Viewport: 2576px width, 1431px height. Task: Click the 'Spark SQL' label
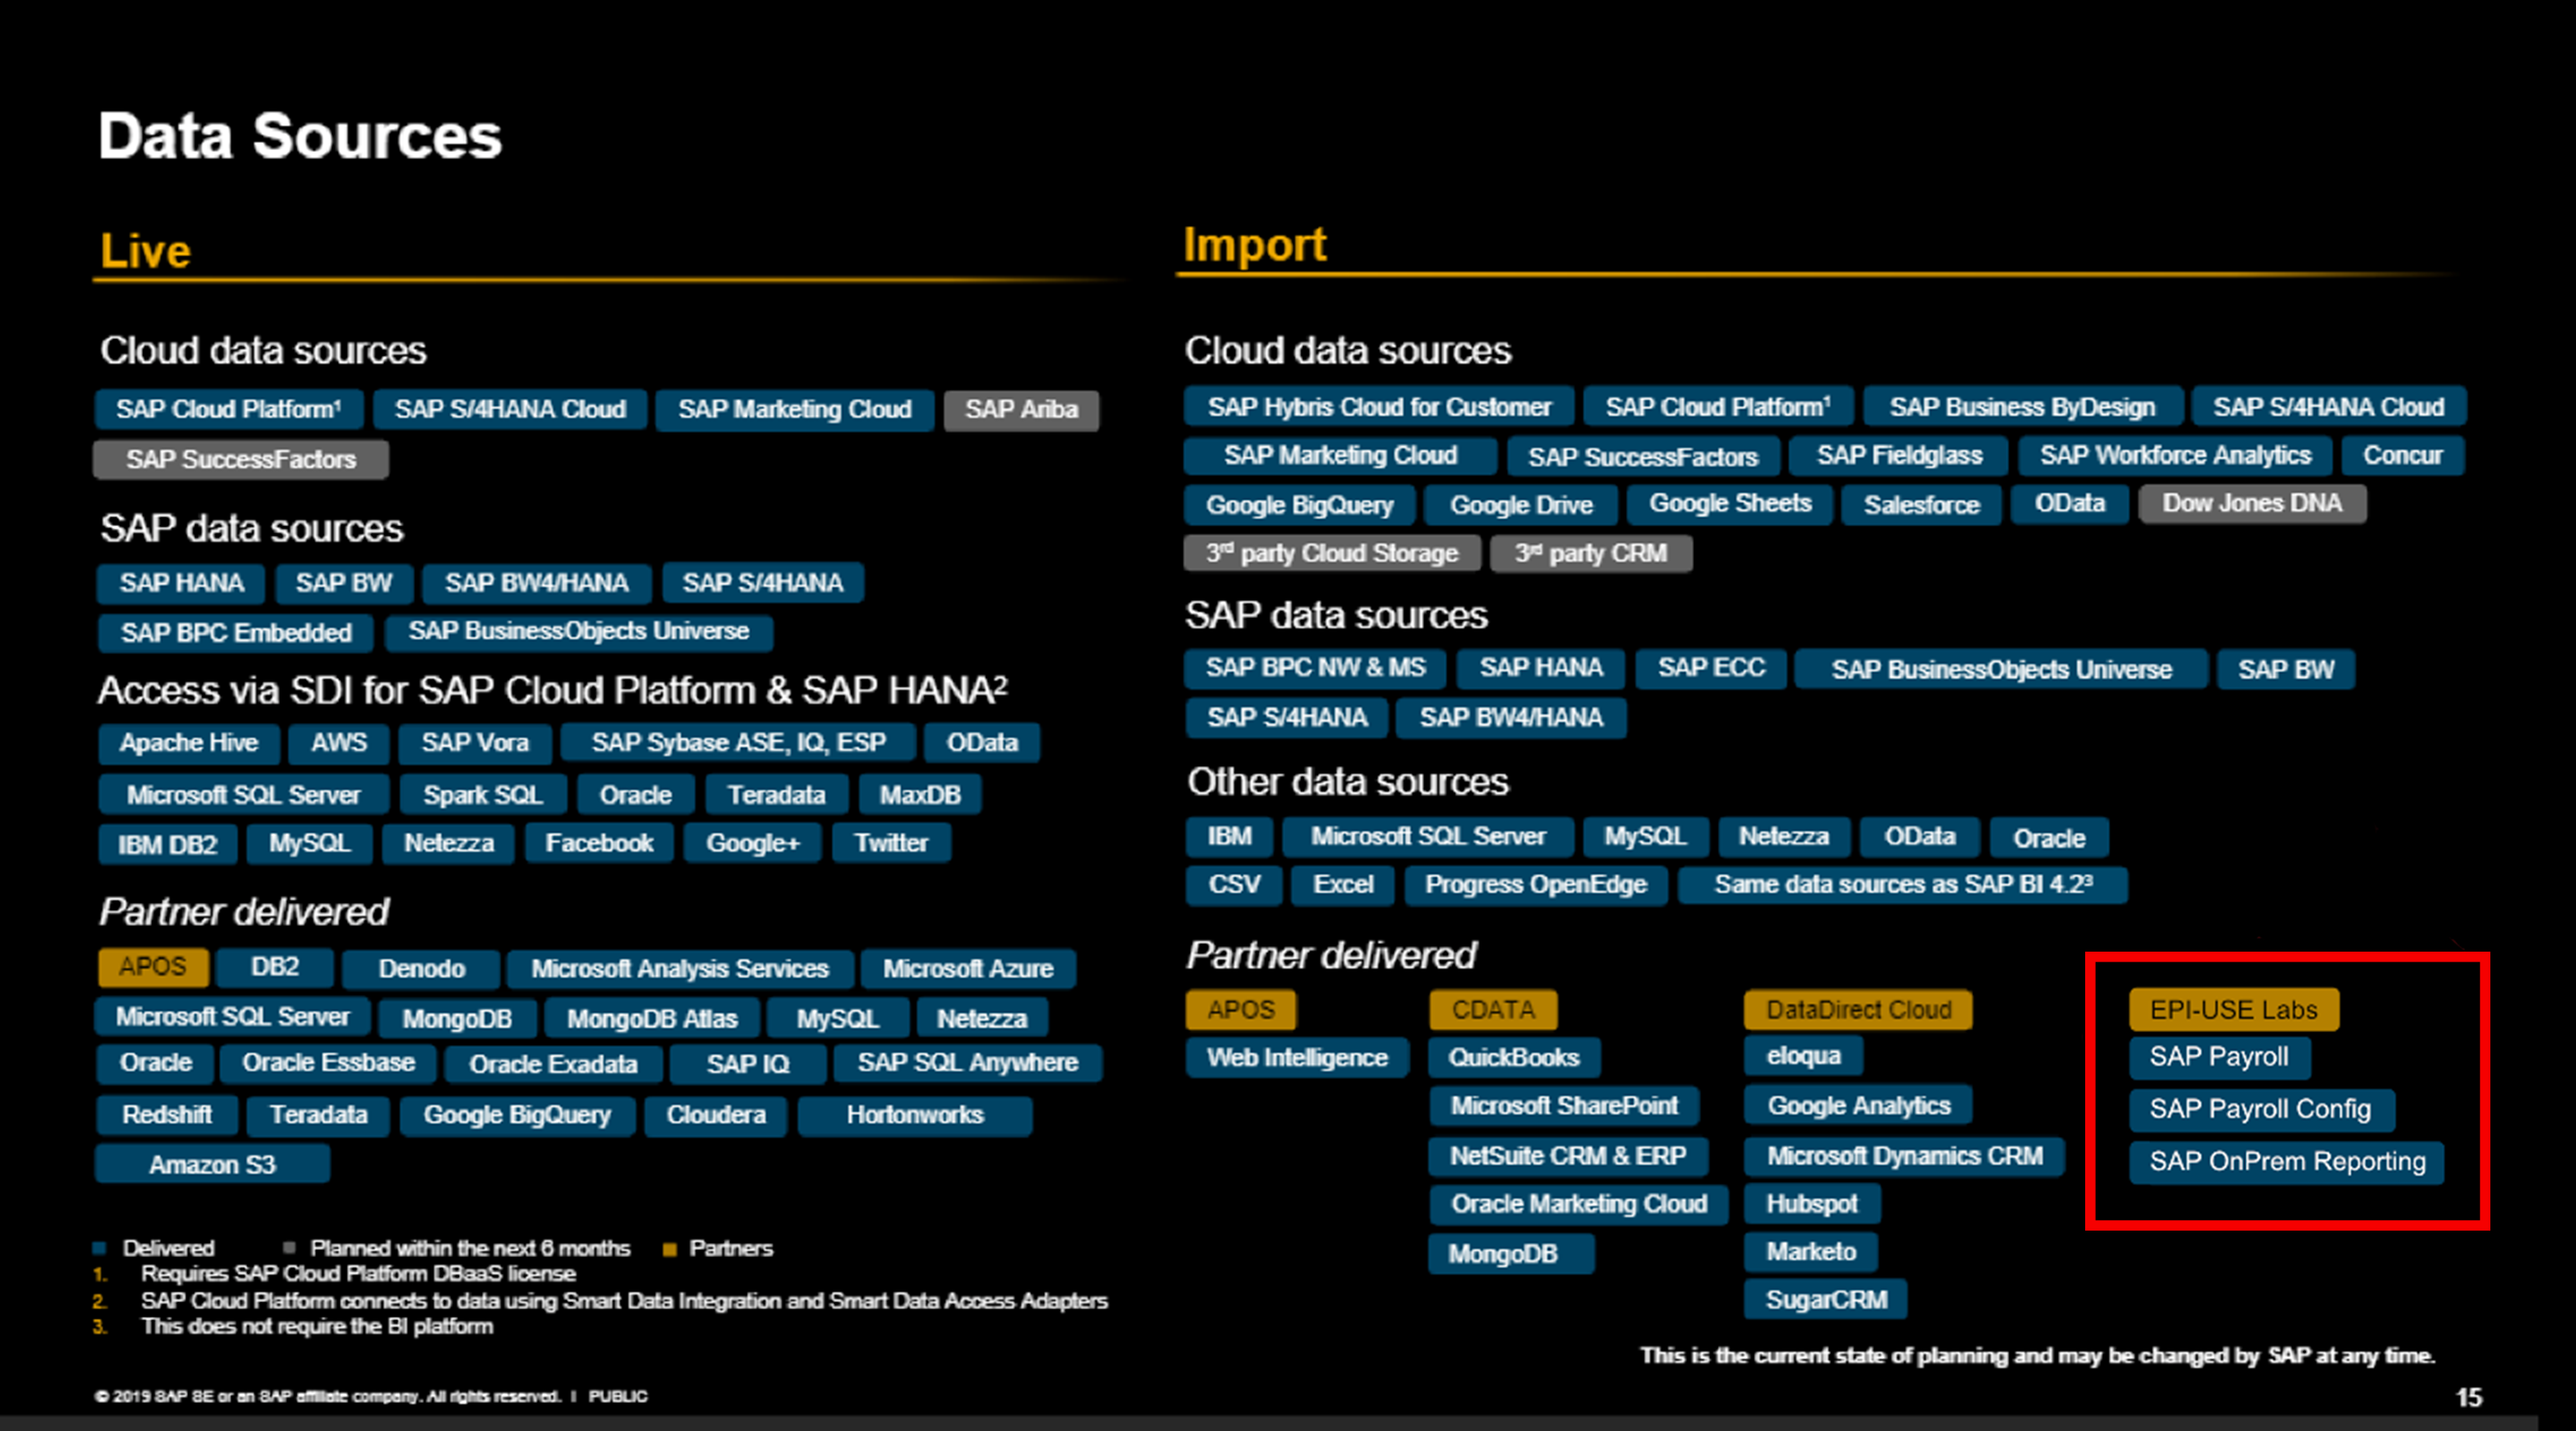[x=483, y=795]
